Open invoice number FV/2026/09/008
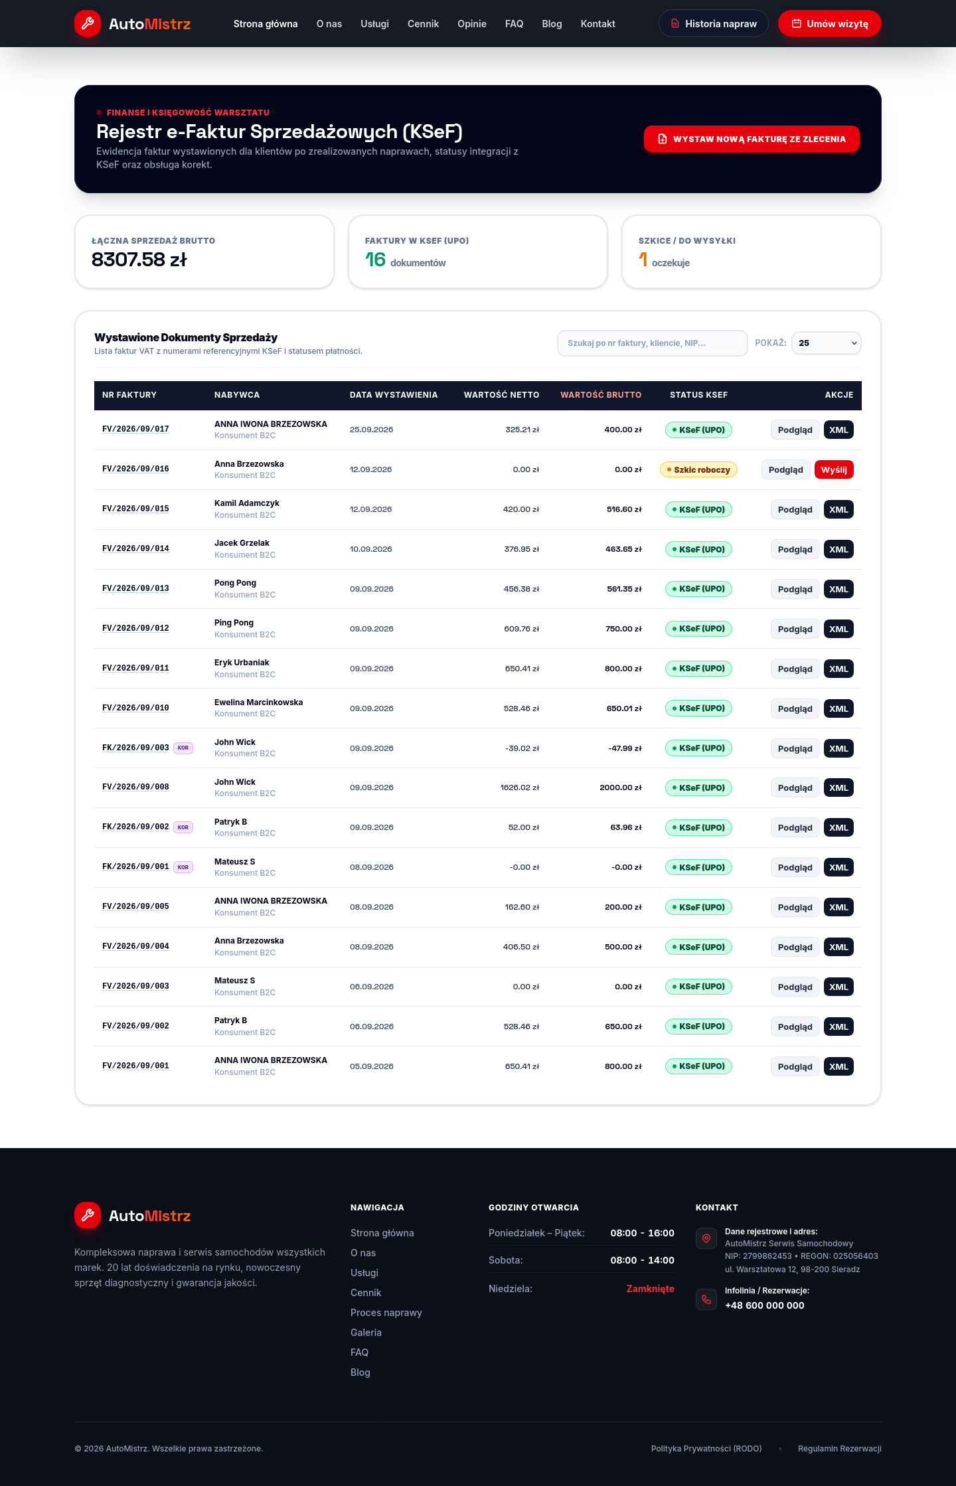This screenshot has width=956, height=1486. 135,787
